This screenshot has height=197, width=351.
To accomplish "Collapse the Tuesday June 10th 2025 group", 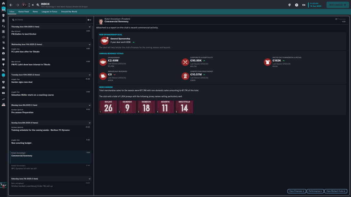I will [90, 75].
